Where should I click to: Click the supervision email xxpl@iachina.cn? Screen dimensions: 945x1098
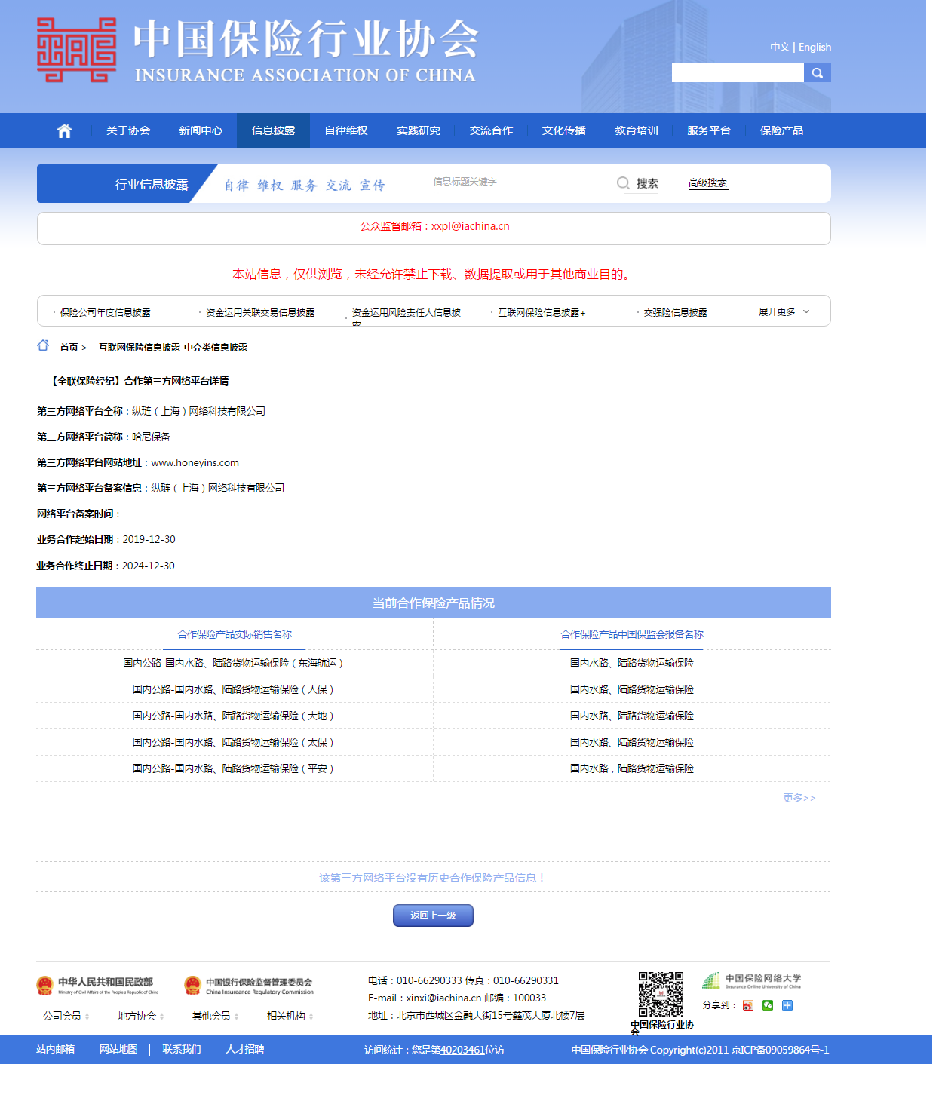(470, 226)
